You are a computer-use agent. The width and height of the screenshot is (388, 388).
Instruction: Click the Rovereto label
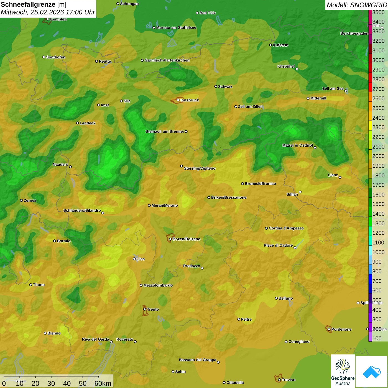click(125, 339)
